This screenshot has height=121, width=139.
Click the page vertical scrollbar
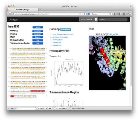(131, 51)
